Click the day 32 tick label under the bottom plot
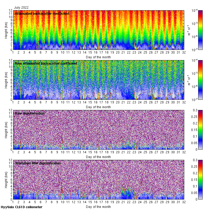The image size is (205, 210). [x=184, y=203]
